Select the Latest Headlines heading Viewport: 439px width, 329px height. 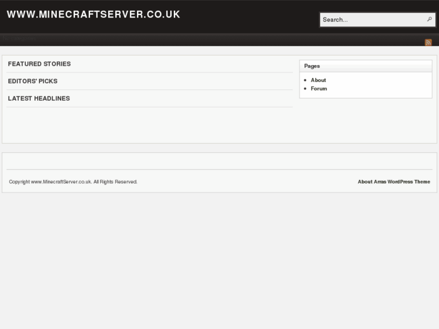(39, 98)
